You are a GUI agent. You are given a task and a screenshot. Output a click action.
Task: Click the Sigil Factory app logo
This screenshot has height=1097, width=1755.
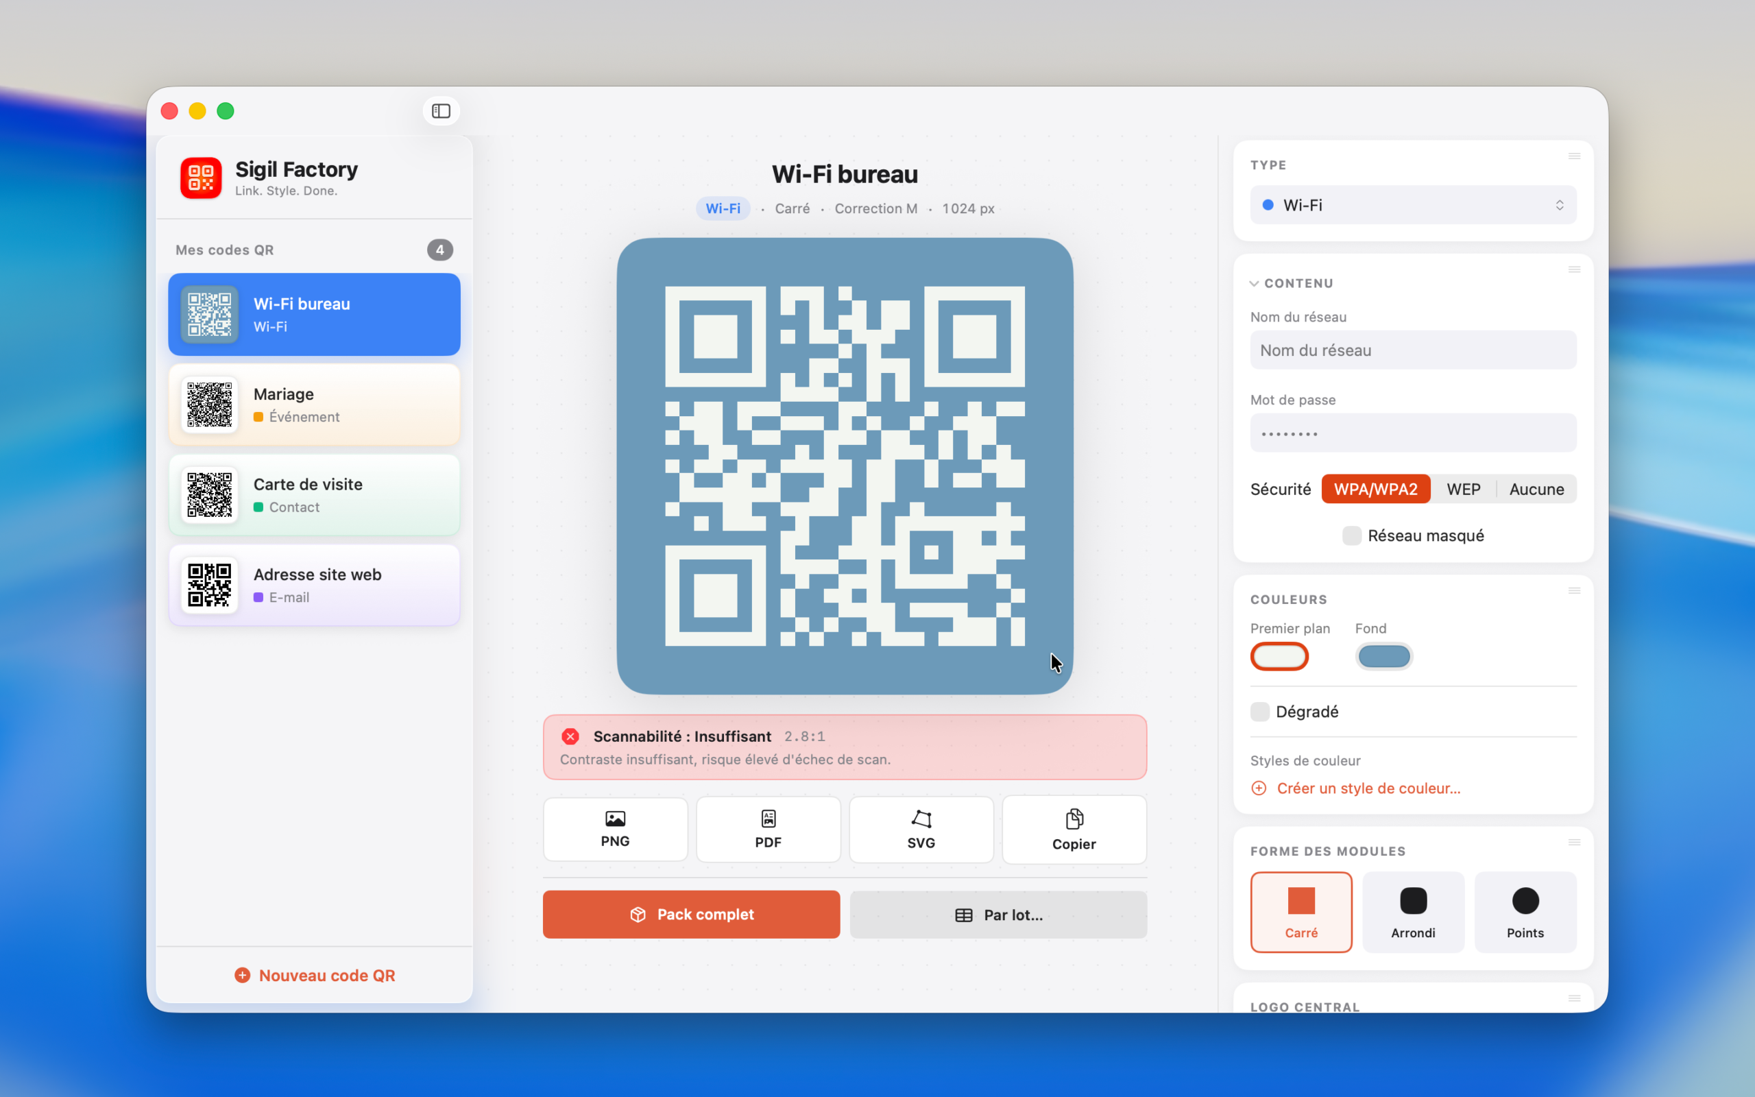point(201,178)
